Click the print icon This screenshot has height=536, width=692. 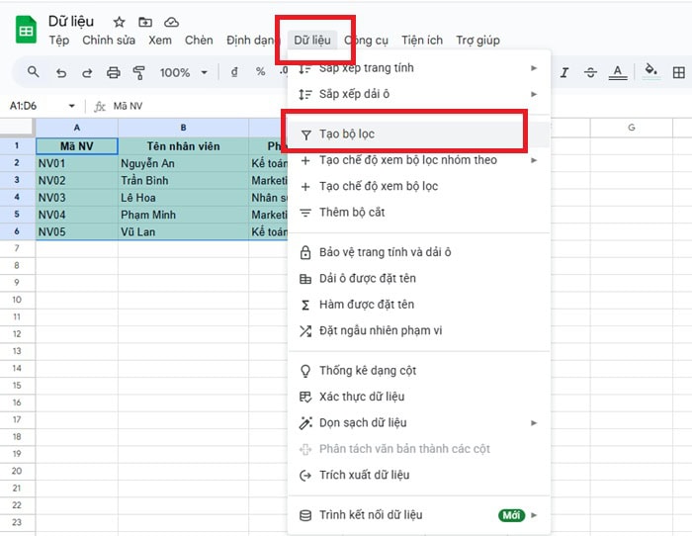[113, 72]
